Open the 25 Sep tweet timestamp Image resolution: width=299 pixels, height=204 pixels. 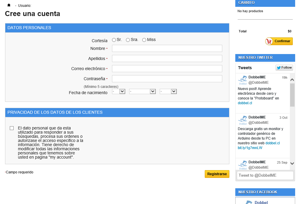[x=282, y=162]
